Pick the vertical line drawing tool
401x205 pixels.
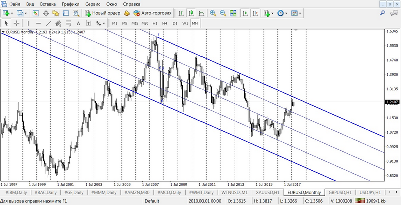pos(28,23)
